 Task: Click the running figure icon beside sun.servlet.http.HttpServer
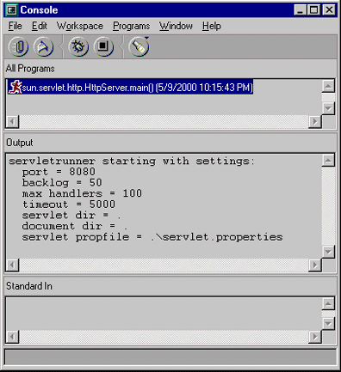click(15, 87)
